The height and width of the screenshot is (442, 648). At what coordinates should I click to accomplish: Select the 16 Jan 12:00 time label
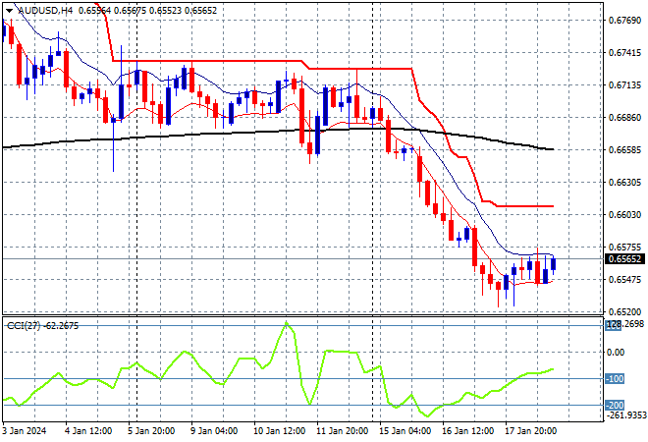pos(467,431)
